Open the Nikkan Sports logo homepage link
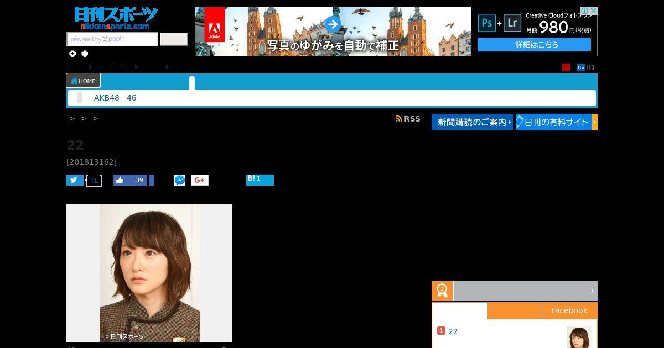The image size is (664, 348). pyautogui.click(x=116, y=18)
